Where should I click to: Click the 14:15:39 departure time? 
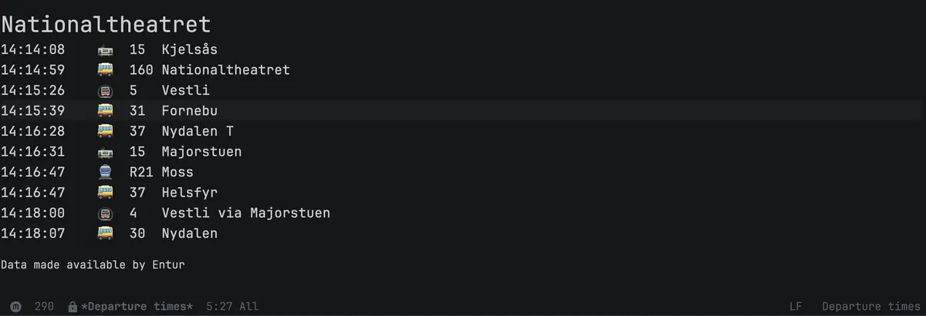(33, 111)
